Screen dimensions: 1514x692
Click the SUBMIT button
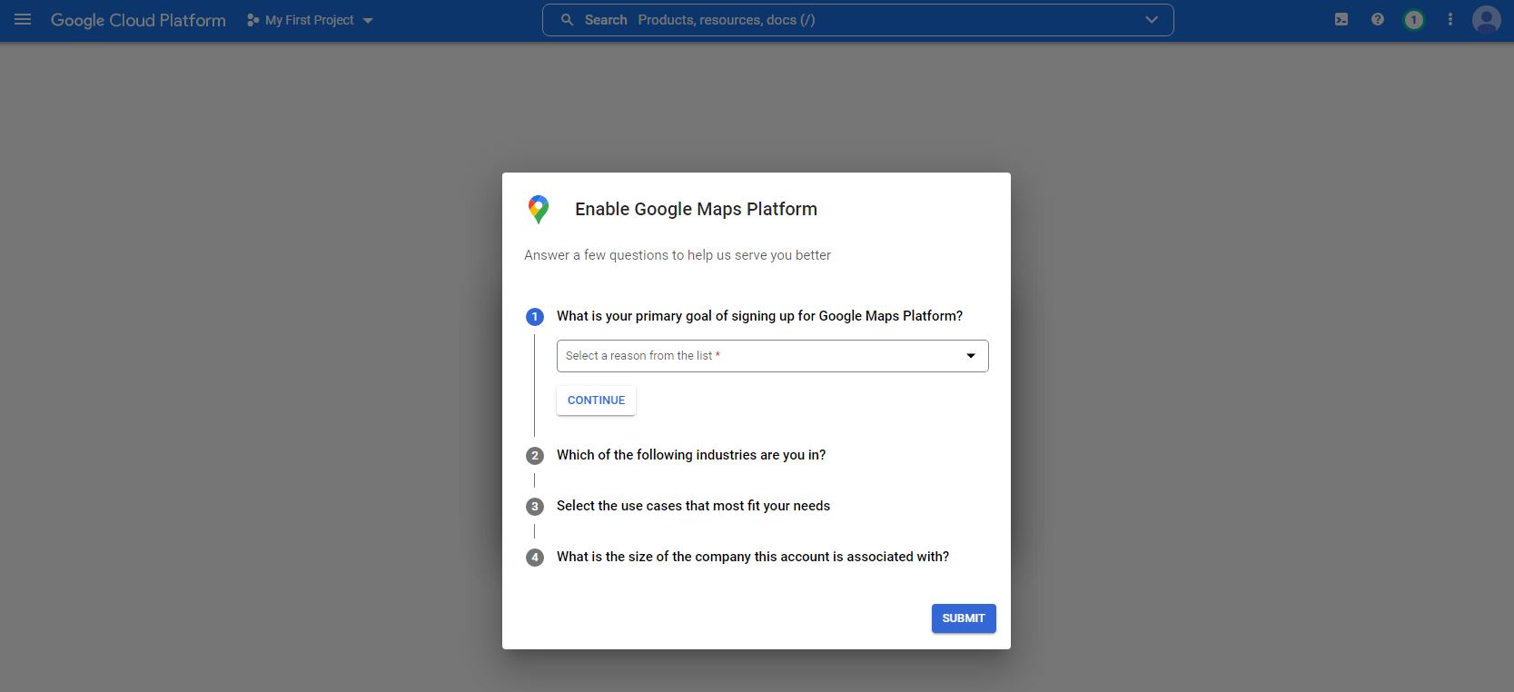point(964,618)
